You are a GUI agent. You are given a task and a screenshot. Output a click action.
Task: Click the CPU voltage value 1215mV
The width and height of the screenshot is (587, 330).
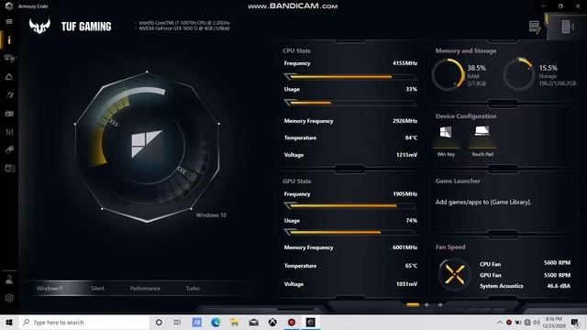tap(406, 155)
